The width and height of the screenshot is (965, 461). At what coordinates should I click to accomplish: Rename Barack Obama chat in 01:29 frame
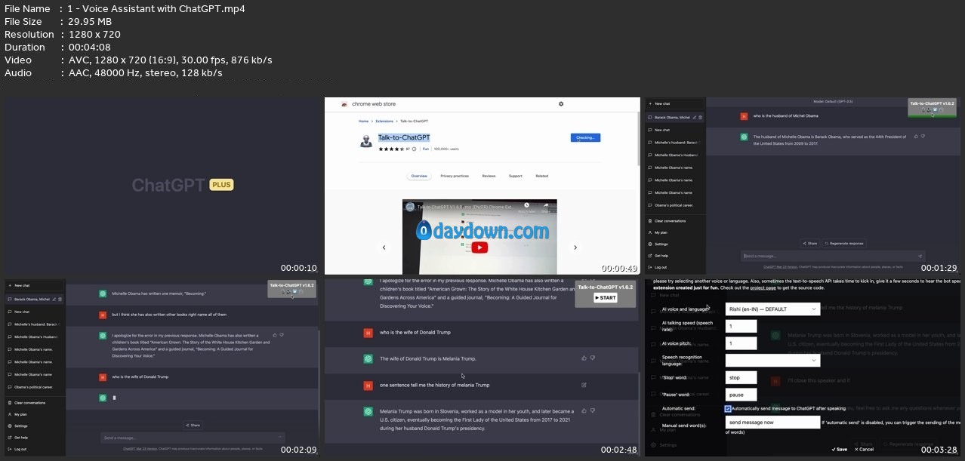[695, 118]
